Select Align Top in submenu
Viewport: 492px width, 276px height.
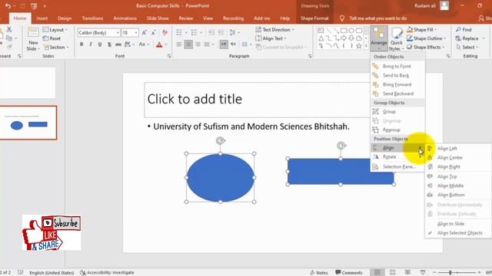[x=458, y=176]
